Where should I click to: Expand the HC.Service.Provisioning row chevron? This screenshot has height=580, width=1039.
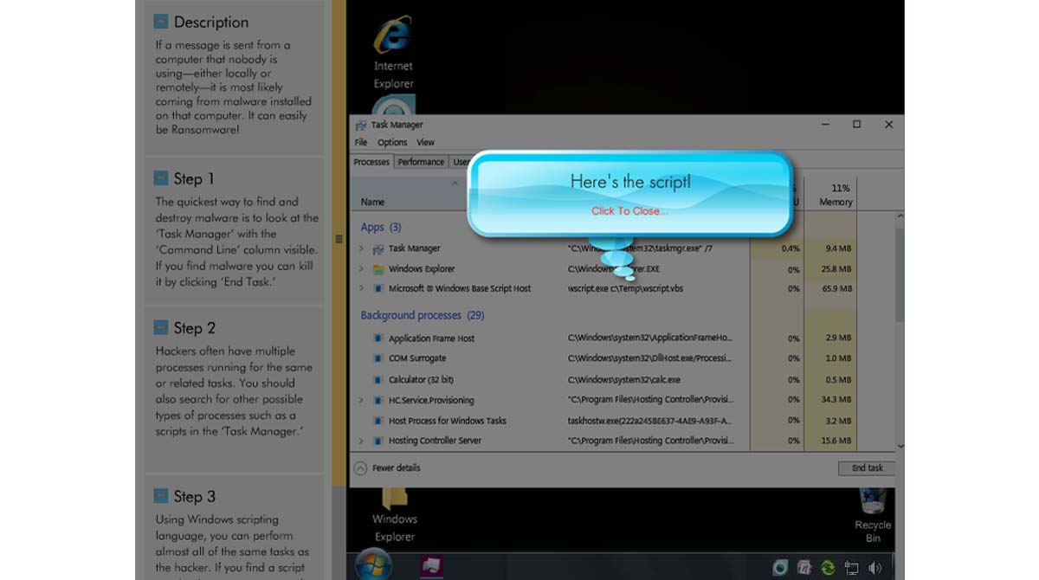pos(361,401)
